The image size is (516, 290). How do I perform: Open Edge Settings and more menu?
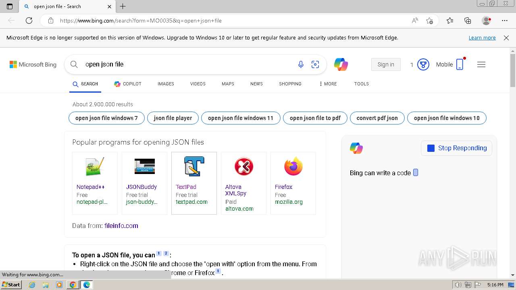(x=505, y=21)
